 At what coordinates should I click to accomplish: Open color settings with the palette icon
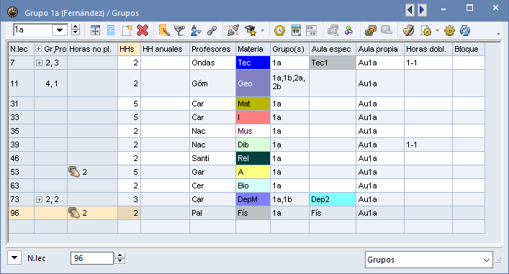408,30
